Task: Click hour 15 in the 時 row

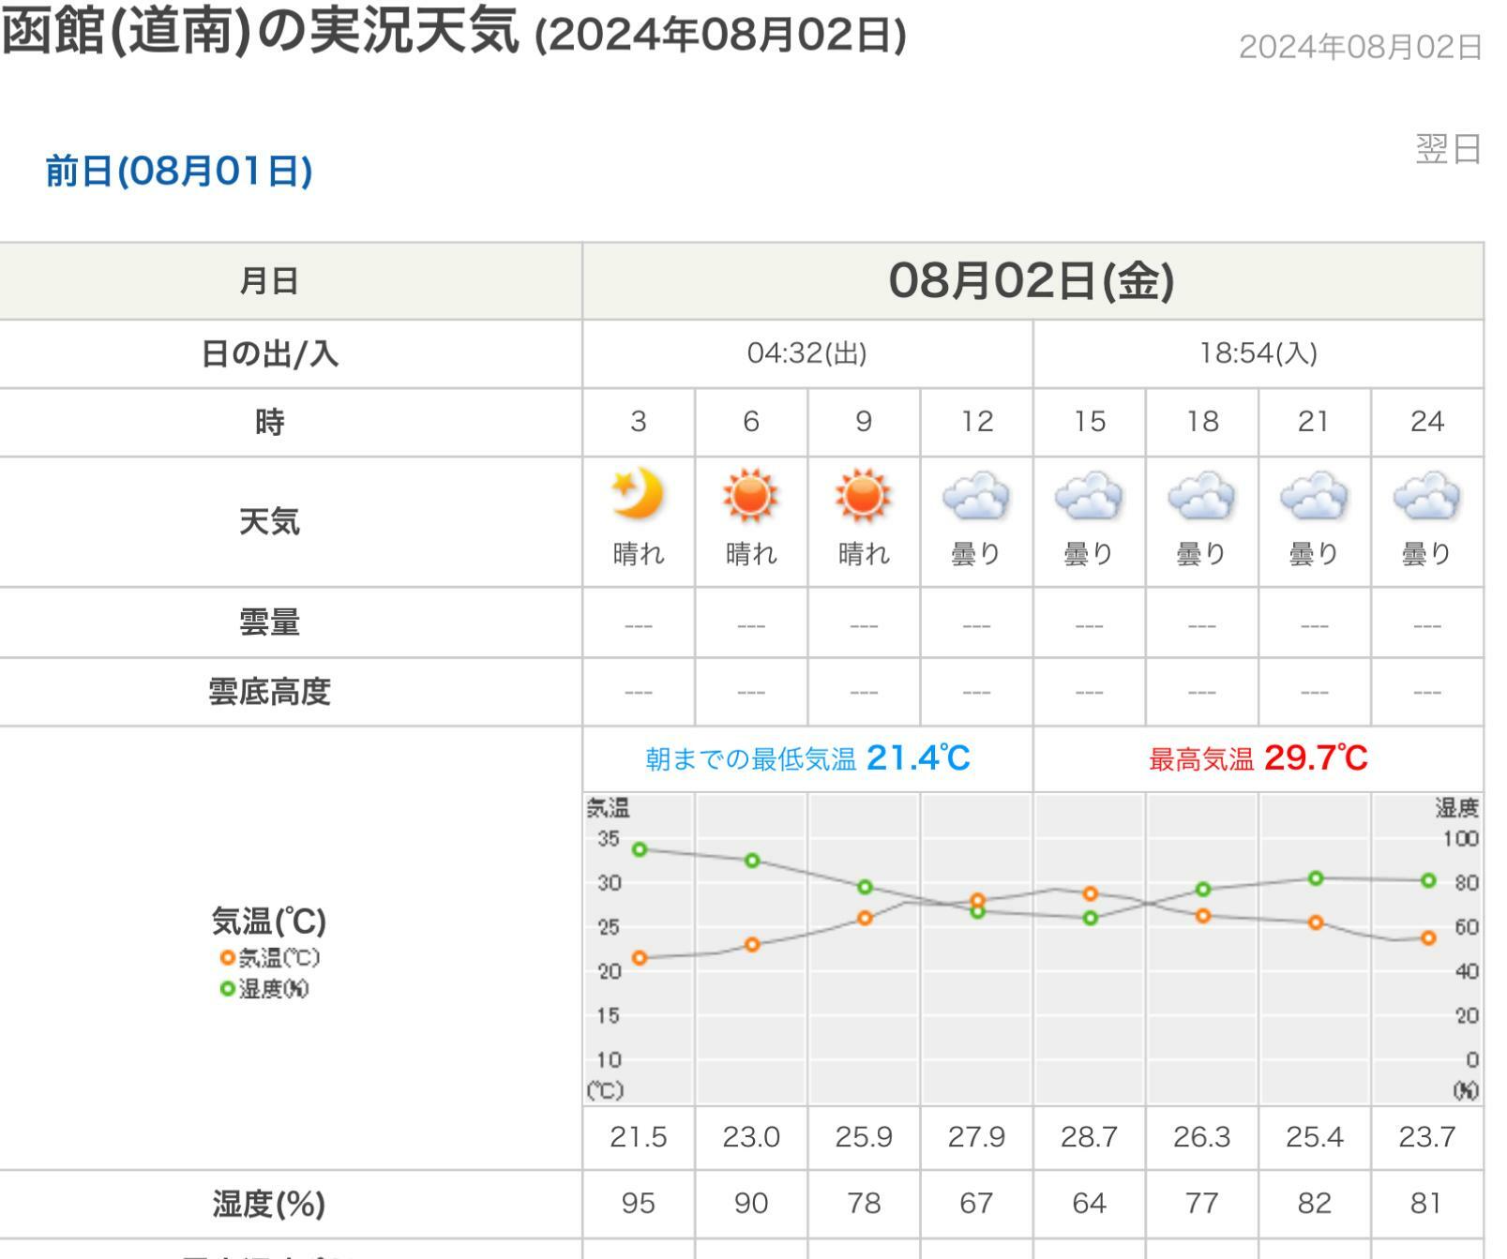Action: point(1089,422)
